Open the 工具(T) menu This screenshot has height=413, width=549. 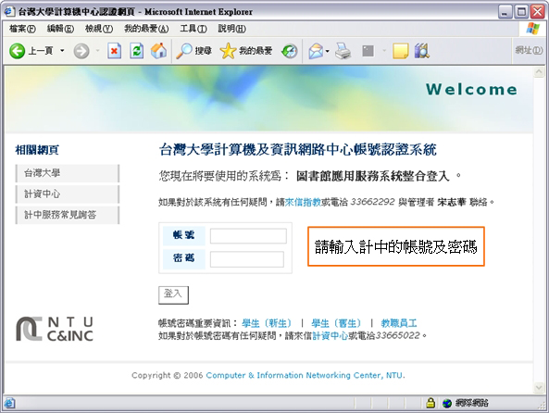tap(193, 29)
